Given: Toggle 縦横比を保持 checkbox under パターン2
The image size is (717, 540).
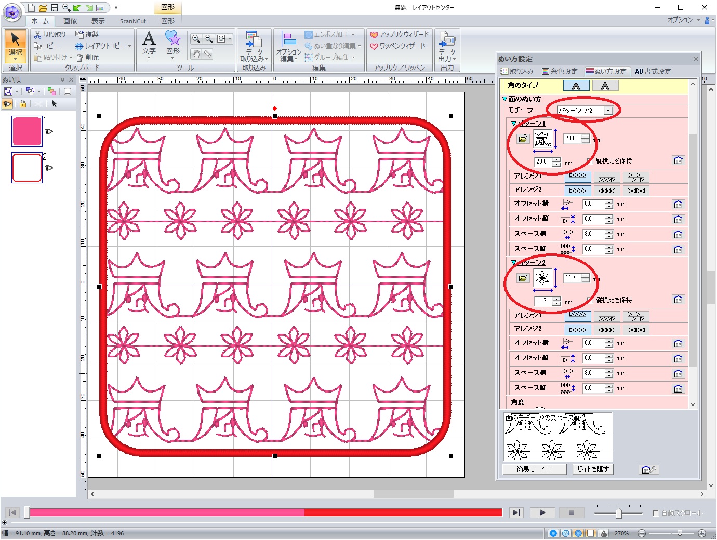Looking at the screenshot, I should click(x=589, y=300).
